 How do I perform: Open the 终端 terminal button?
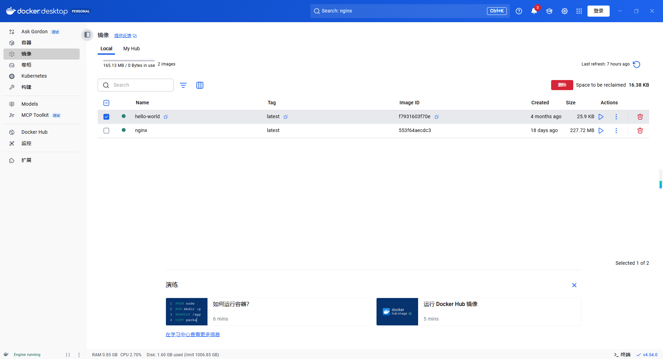[622, 354]
